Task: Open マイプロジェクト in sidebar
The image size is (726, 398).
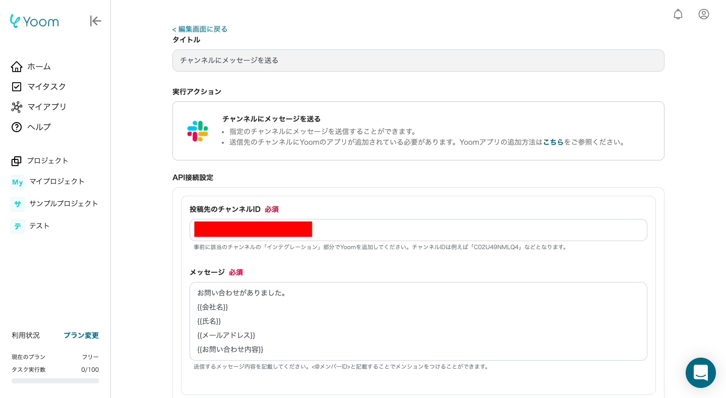Action: tap(56, 182)
